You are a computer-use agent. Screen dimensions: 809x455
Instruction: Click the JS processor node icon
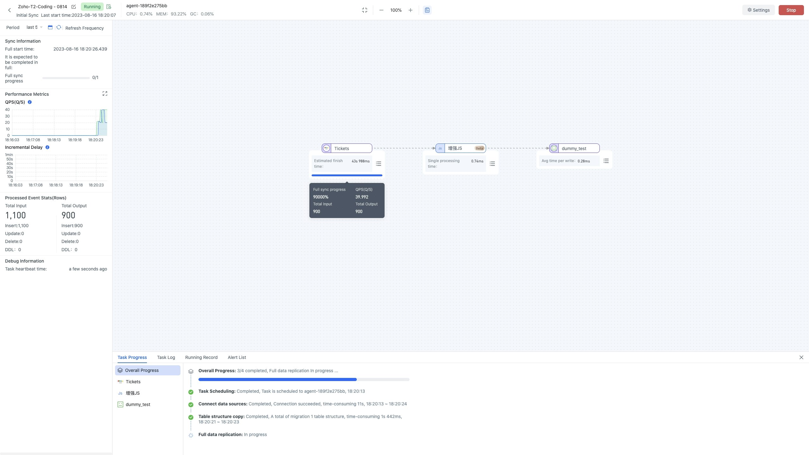(440, 148)
